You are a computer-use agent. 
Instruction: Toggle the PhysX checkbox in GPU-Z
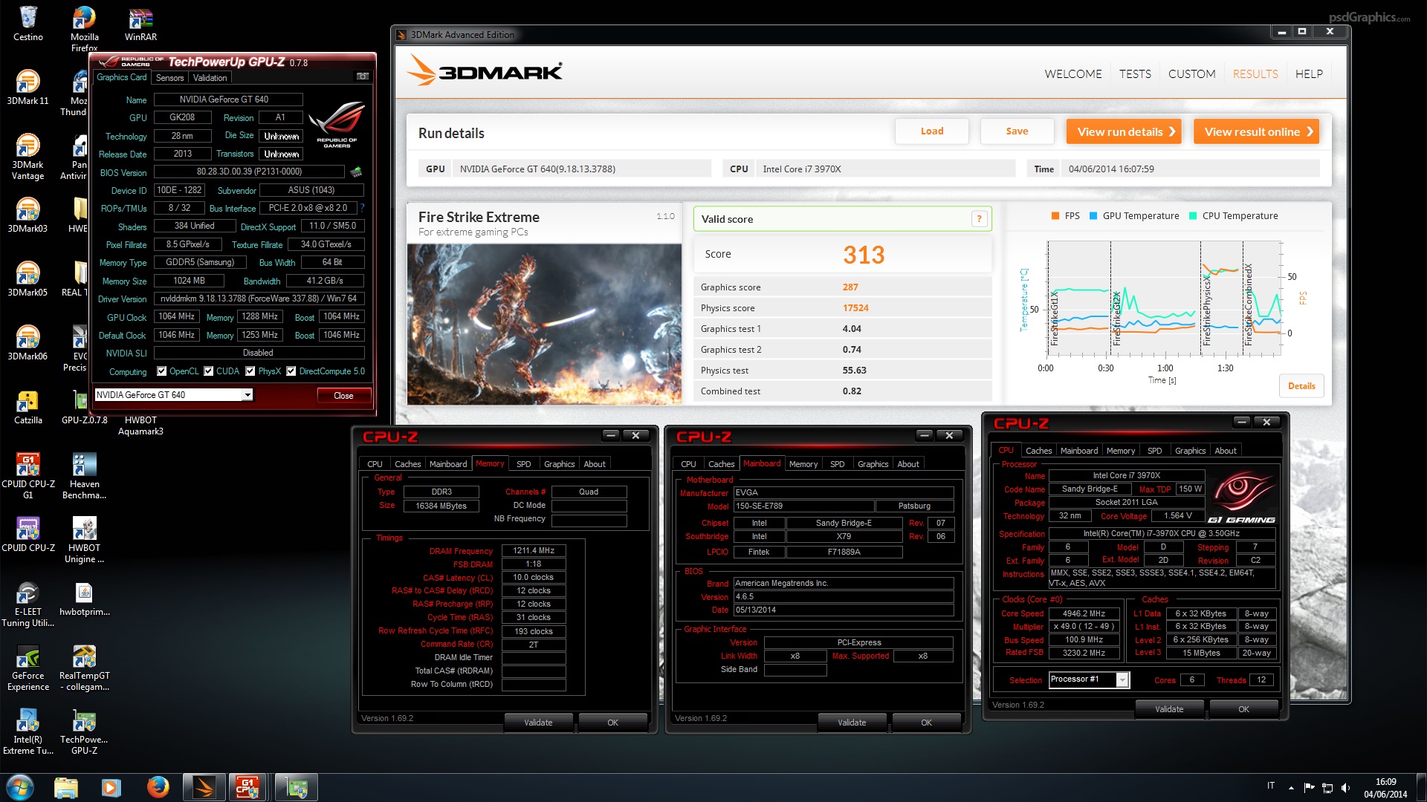click(x=250, y=371)
